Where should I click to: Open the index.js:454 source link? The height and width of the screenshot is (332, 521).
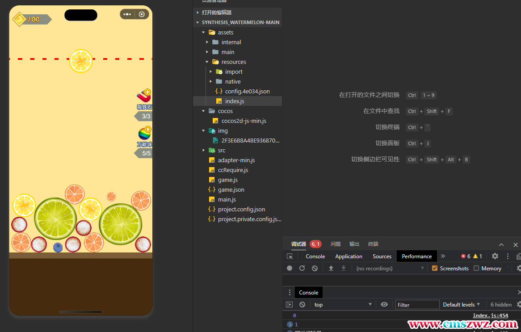click(x=490, y=315)
